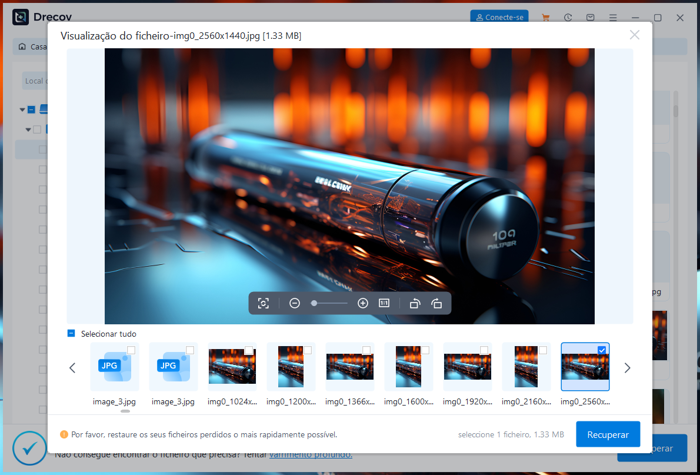The height and width of the screenshot is (475, 700).
Task: Click the Recuperar button in preview dialog
Action: coord(608,434)
